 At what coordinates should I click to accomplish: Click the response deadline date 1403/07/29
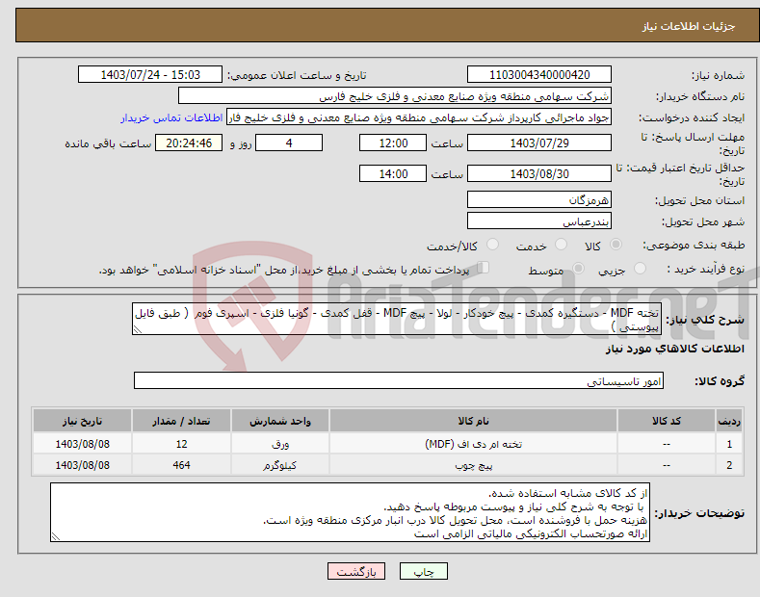(539, 143)
